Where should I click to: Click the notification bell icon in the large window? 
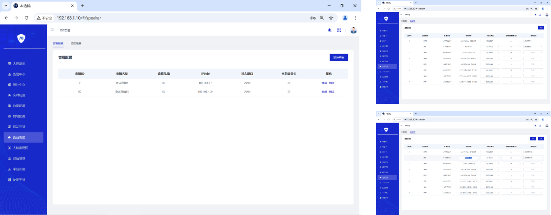click(x=329, y=30)
